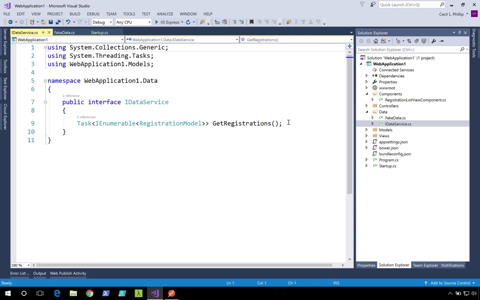Toggle the pin on the IDataService.cs tab
This screenshot has width=480, height=300.
tap(43, 32)
